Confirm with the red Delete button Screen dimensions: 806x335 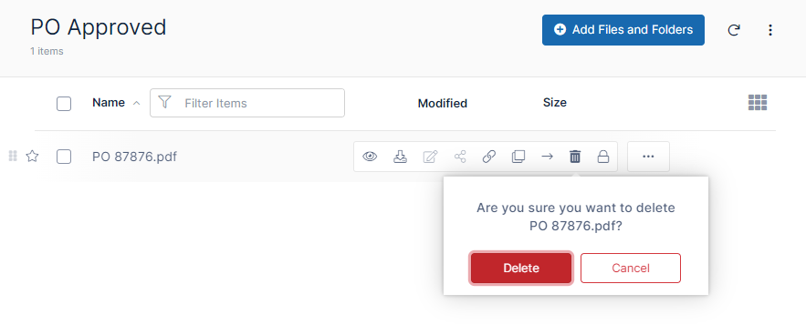pyautogui.click(x=521, y=268)
